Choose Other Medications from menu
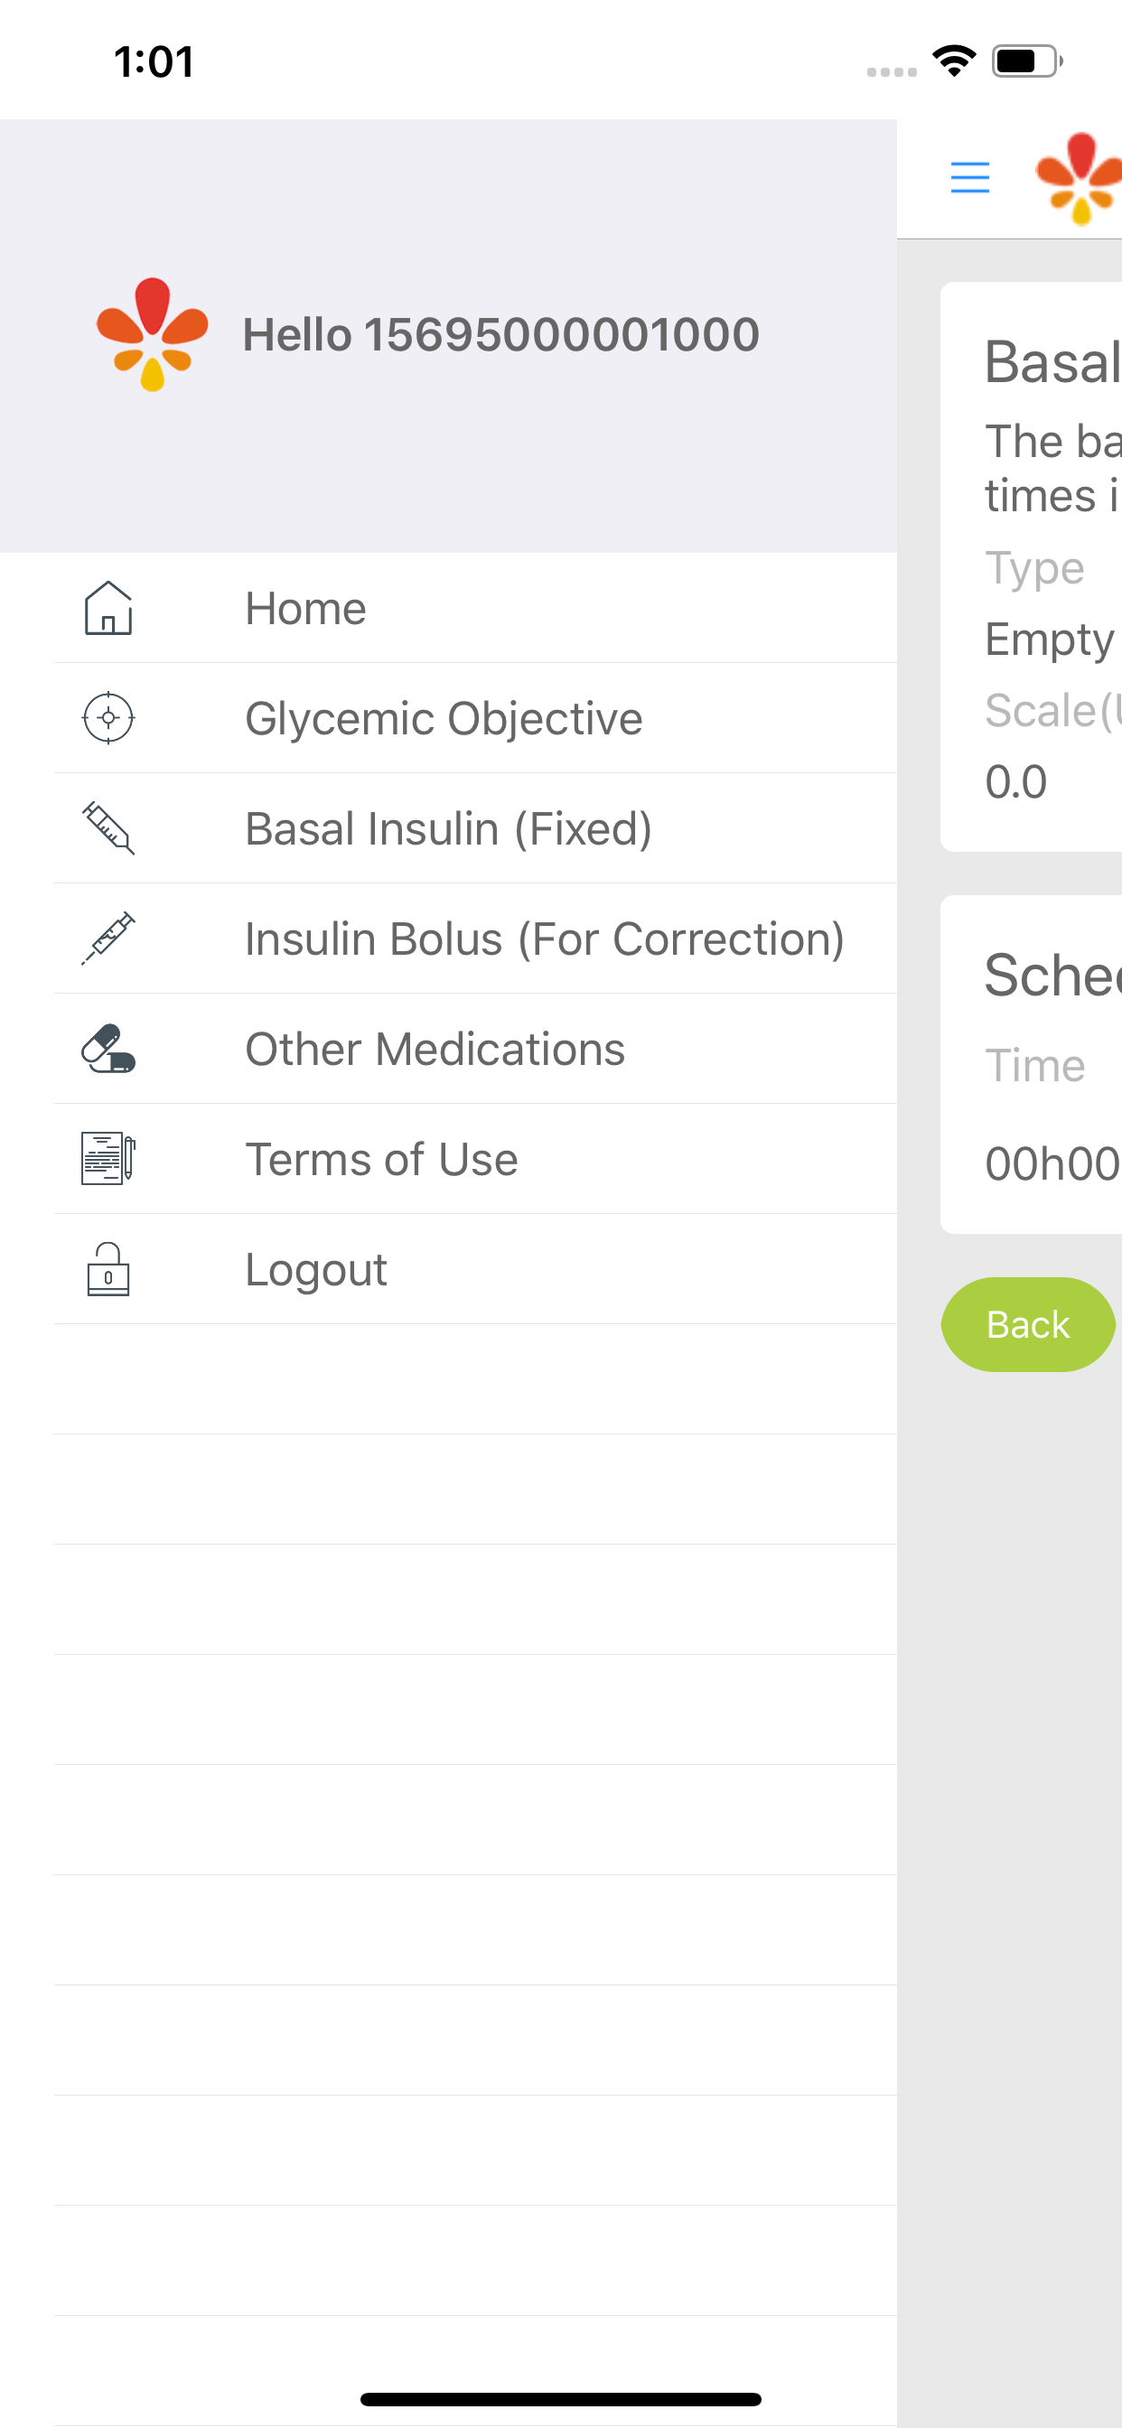Screen dimensions: 1122x2428 pos(435,1049)
